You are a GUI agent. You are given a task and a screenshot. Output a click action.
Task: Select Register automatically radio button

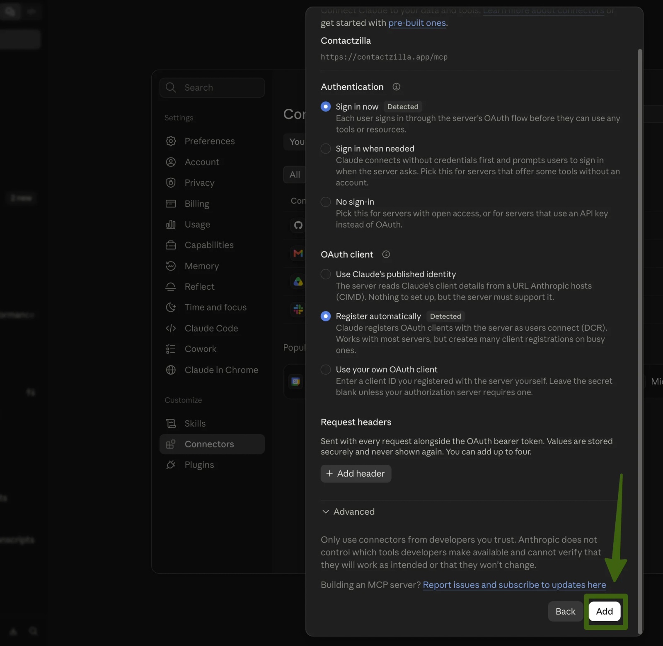click(x=326, y=316)
